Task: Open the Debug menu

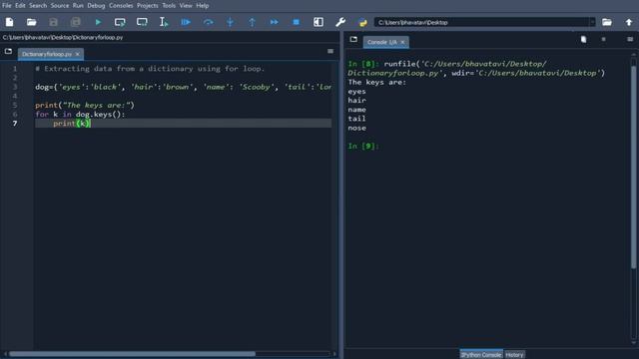Action: point(96,6)
